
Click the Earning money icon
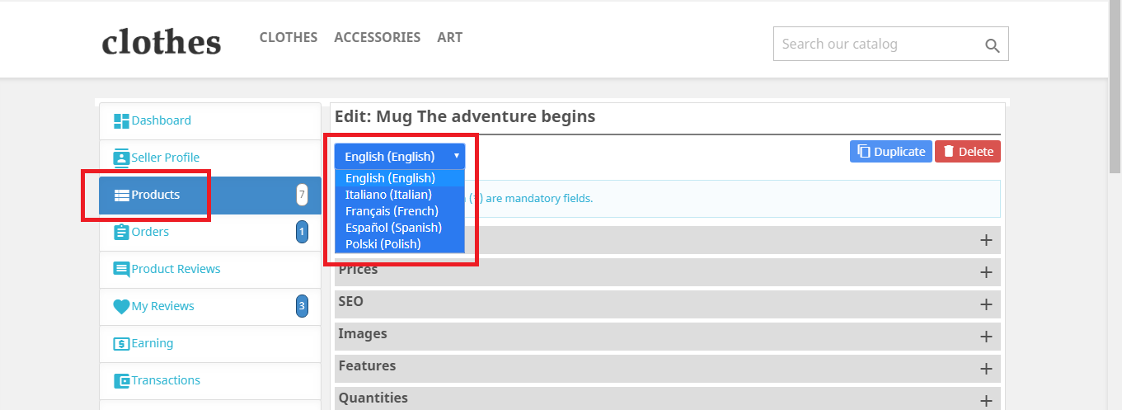[121, 343]
